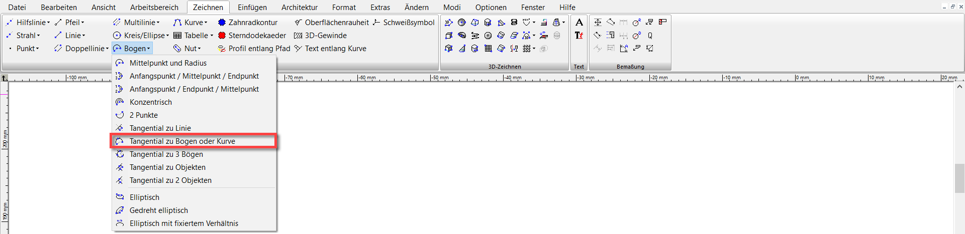Choose Gedreht elliptisch
The width and height of the screenshot is (965, 234).
tap(194, 210)
